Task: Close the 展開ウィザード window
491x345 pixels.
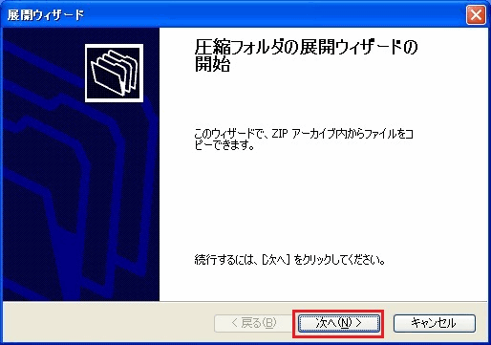Action: coord(476,14)
